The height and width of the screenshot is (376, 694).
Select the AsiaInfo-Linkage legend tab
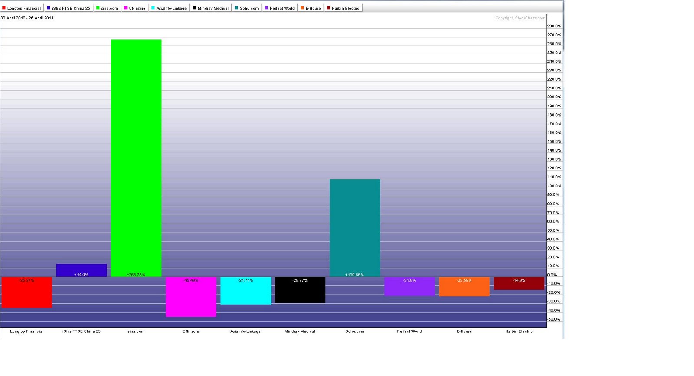169,8
